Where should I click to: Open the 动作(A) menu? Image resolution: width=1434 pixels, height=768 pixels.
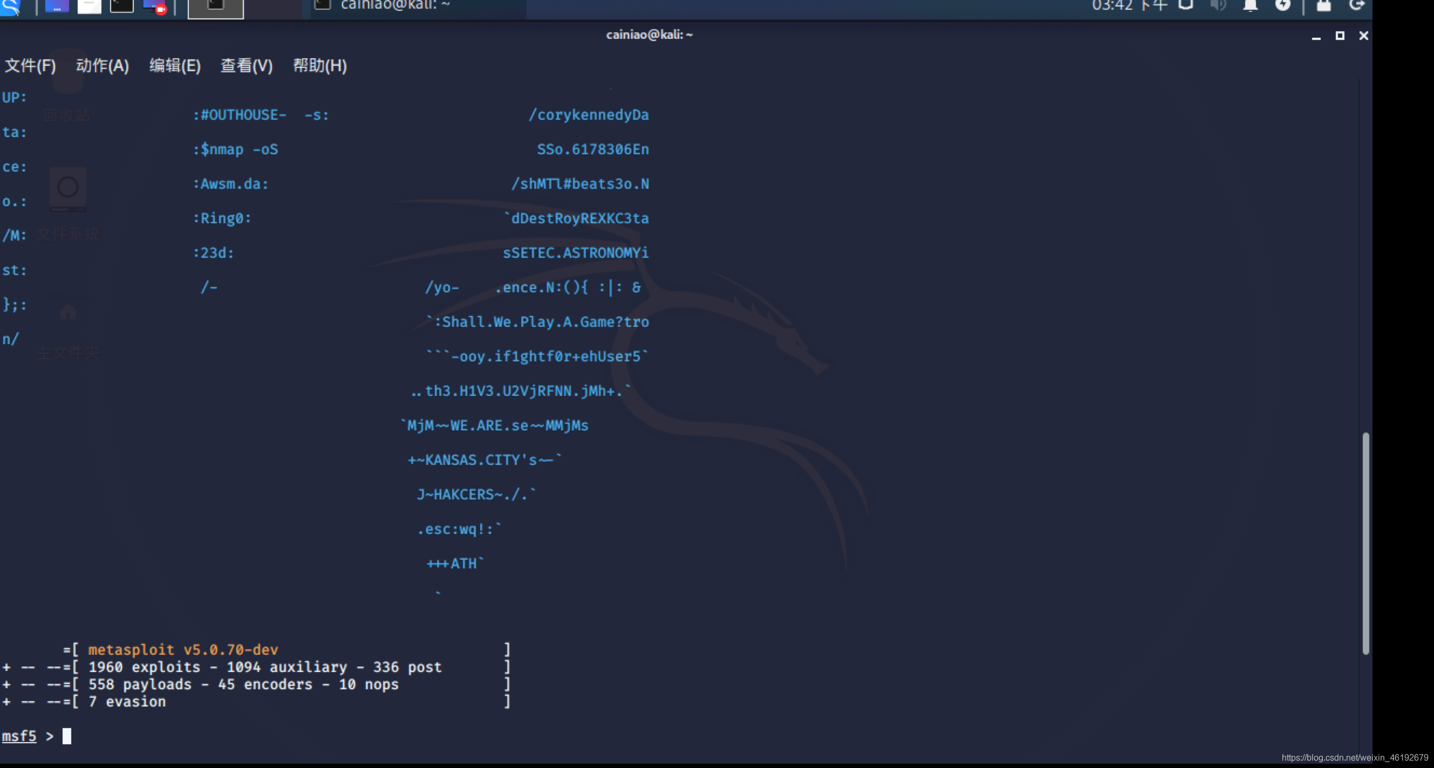point(103,66)
